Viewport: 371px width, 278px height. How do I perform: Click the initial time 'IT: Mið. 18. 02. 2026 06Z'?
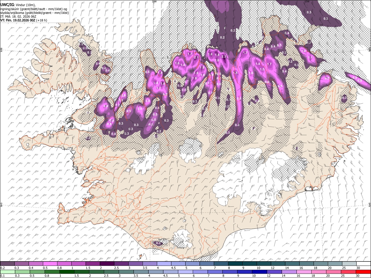[x=18, y=17]
